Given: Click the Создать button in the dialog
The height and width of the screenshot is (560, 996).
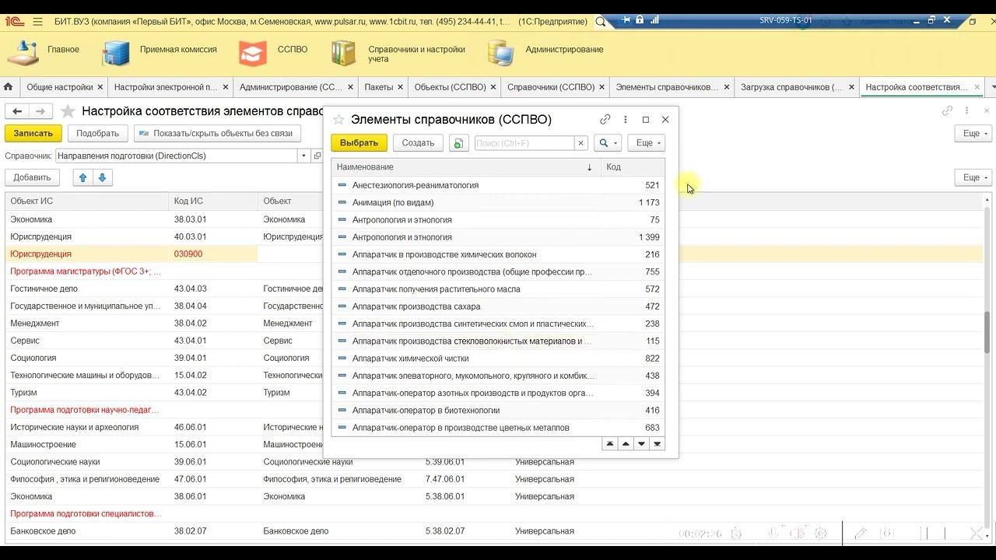Looking at the screenshot, I should coord(418,143).
